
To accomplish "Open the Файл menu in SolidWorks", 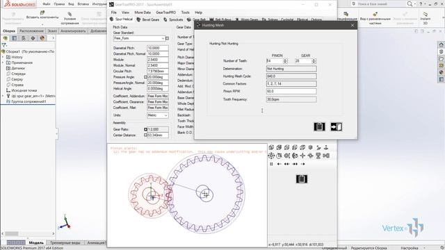I will (47, 4).
